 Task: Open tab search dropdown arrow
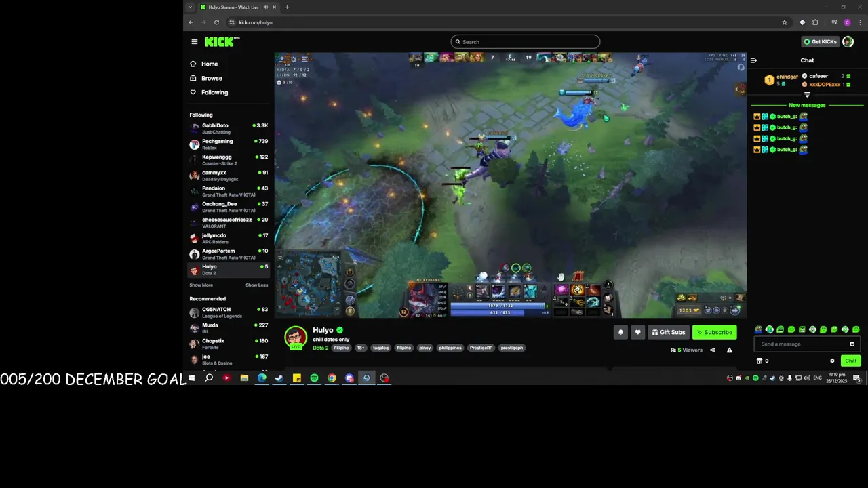[190, 7]
